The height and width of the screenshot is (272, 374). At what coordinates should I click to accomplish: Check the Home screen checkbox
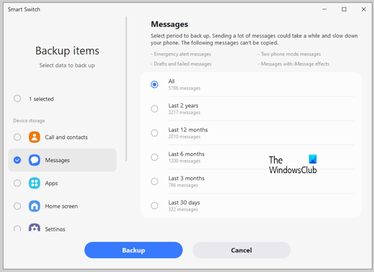coord(18,206)
